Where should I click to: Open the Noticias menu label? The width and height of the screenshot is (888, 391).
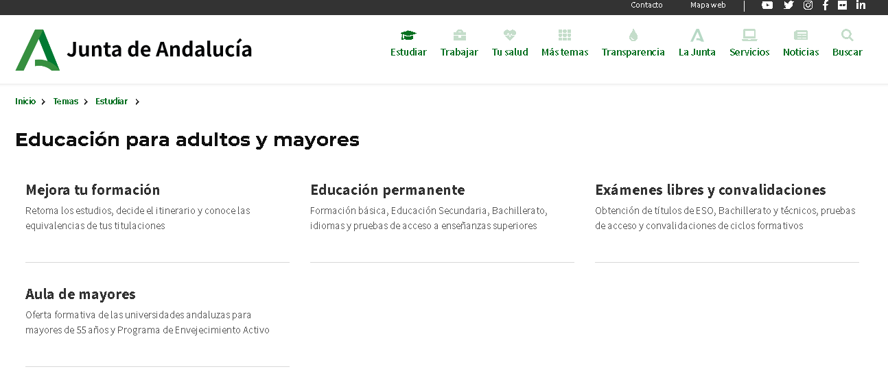tap(801, 52)
